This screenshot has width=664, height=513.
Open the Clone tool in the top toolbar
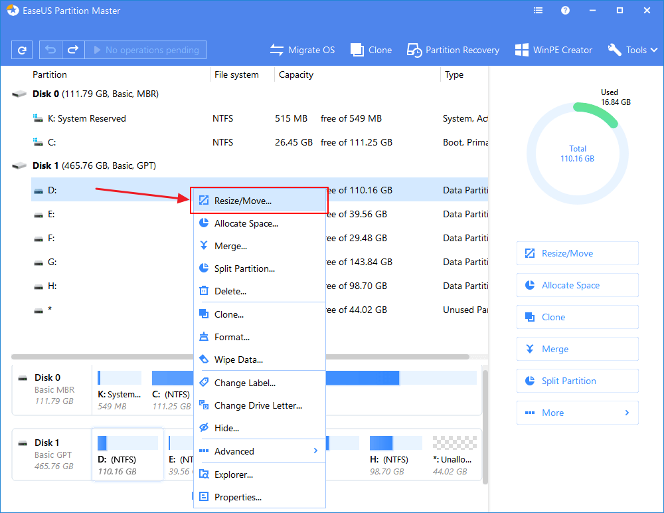(x=371, y=50)
